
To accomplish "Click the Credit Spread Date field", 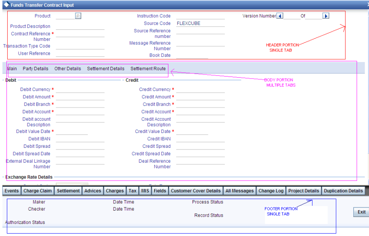I will pos(201,154).
